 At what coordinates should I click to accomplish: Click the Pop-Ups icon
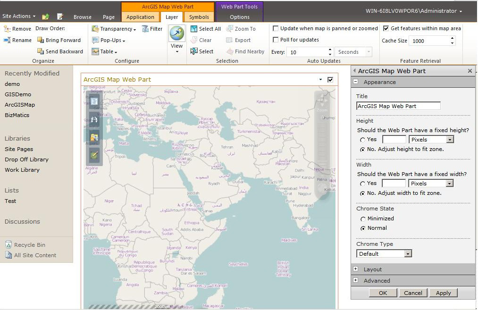coord(95,40)
